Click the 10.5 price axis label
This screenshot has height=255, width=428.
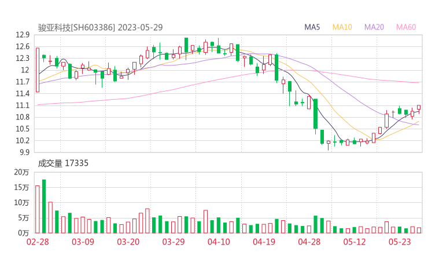click(x=23, y=129)
